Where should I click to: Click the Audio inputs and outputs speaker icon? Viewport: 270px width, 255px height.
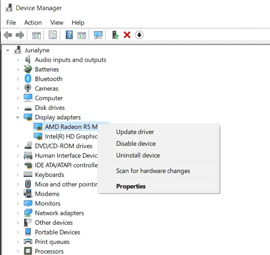[x=28, y=60]
